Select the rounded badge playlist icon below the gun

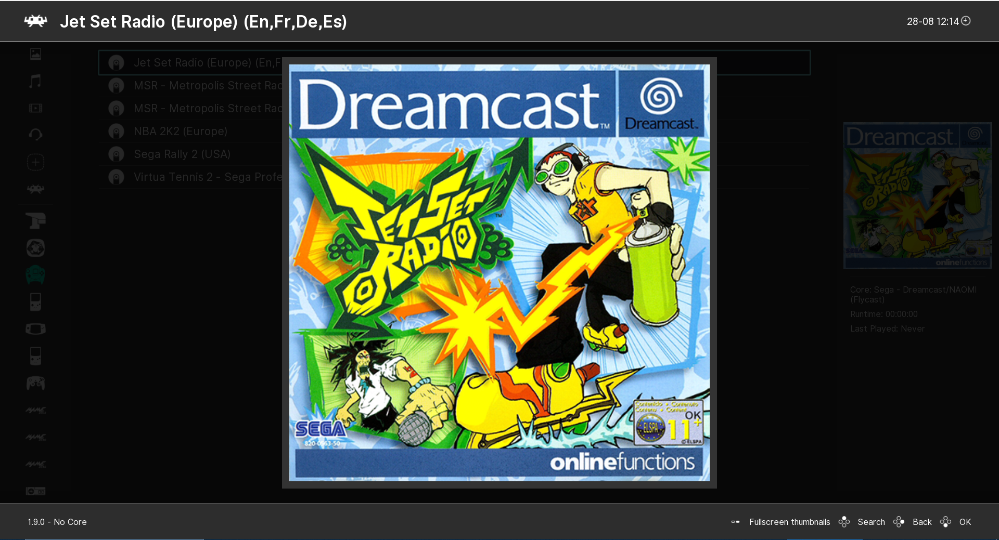point(35,248)
